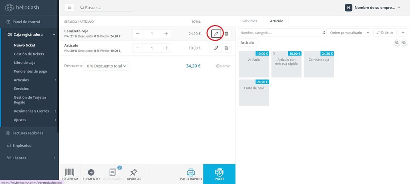This screenshot has width=410, height=184.
Task: Delete the Artículo line with trash icon
Action: pyautogui.click(x=226, y=48)
